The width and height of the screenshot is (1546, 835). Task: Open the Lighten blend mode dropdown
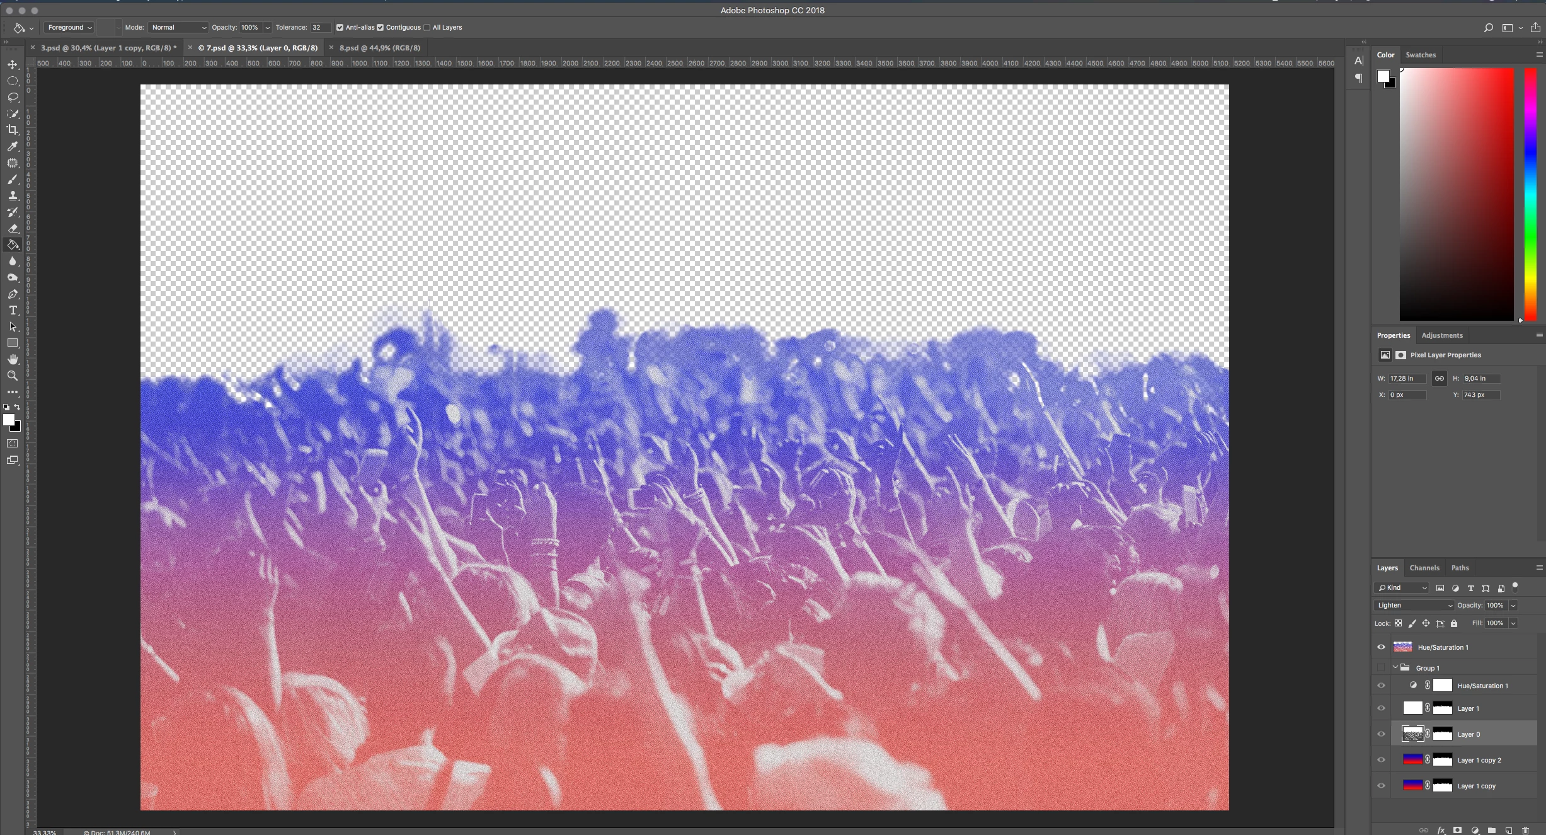tap(1413, 605)
